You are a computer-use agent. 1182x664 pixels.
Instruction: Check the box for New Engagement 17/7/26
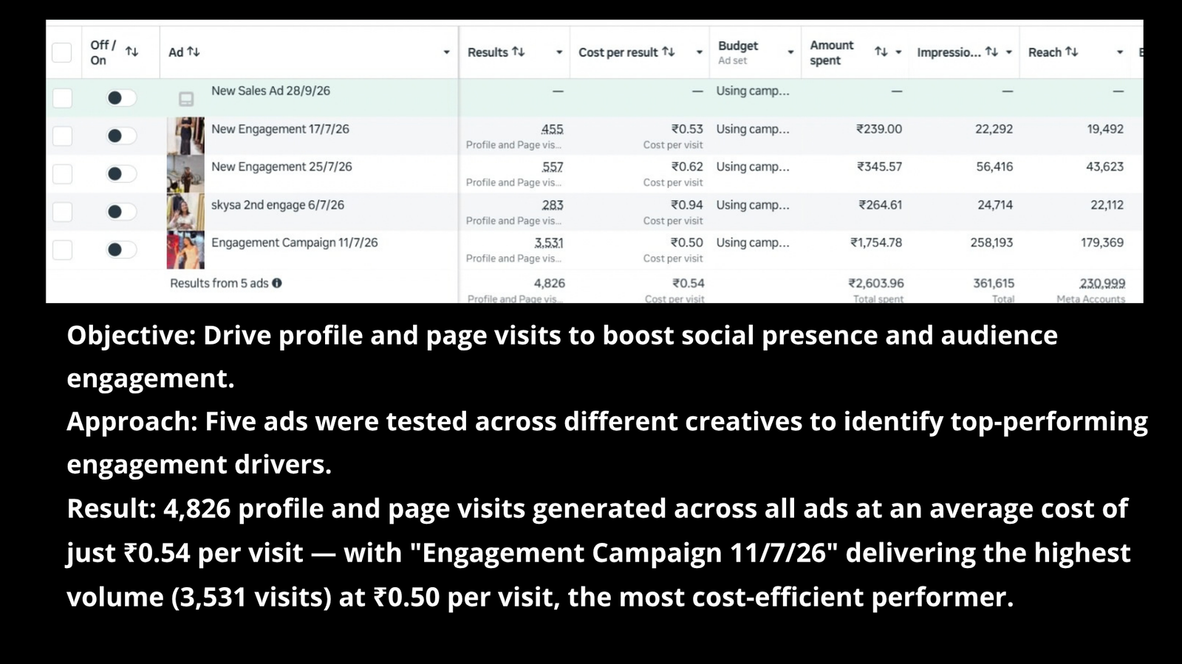point(63,136)
